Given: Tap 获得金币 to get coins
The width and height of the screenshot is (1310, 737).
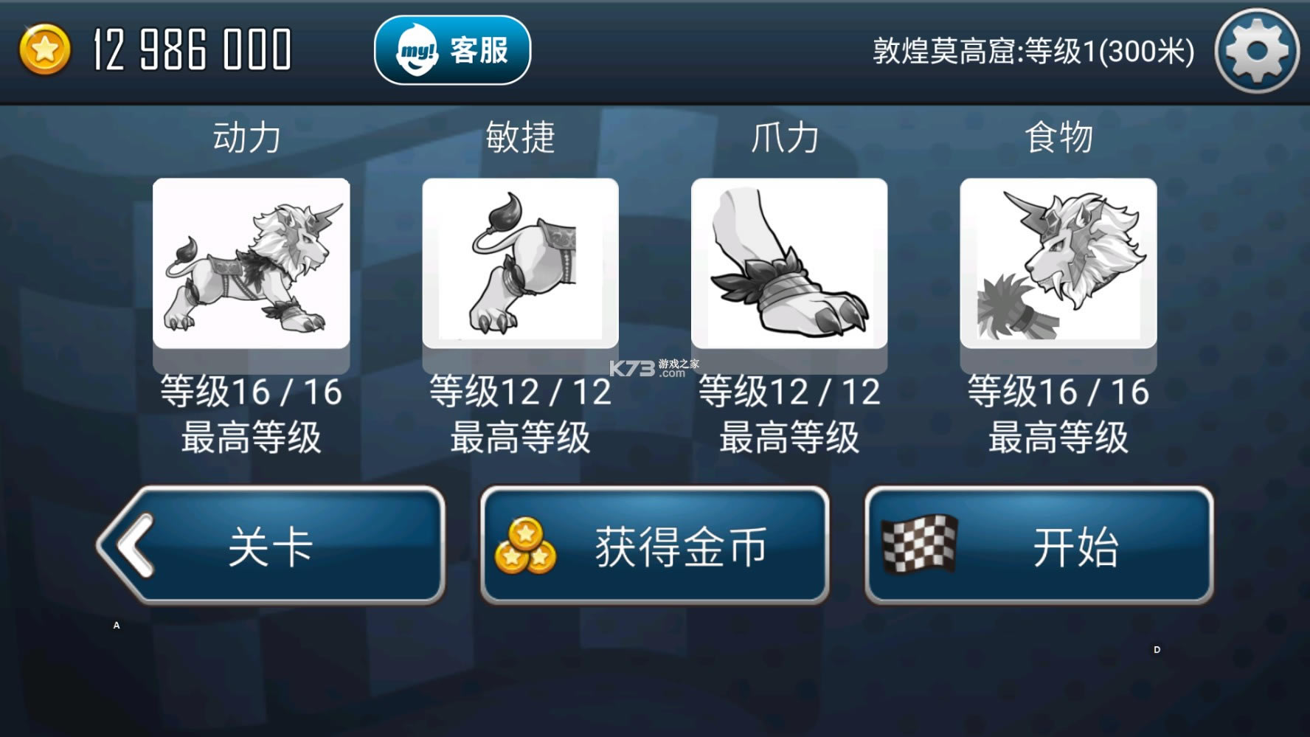Looking at the screenshot, I should click(x=655, y=545).
